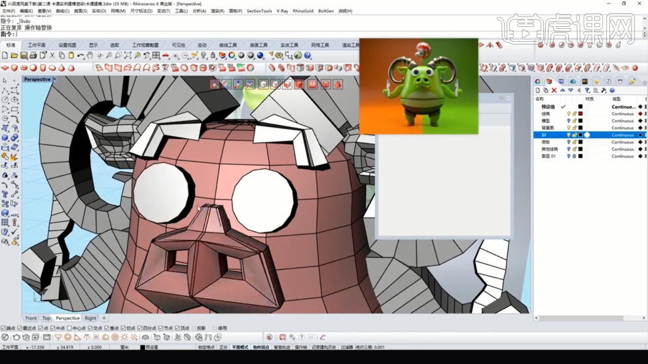Open Perspective viewport title dropdown arrow

[x=54, y=79]
